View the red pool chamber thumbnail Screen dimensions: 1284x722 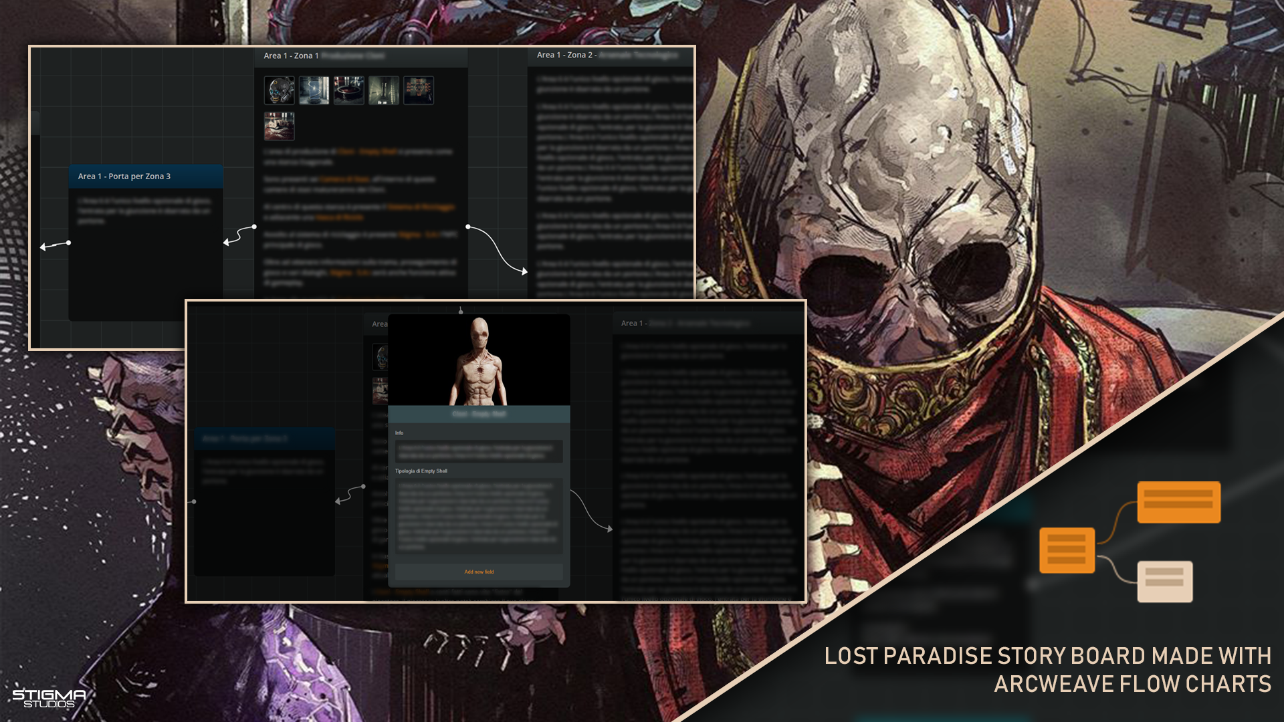tap(348, 89)
